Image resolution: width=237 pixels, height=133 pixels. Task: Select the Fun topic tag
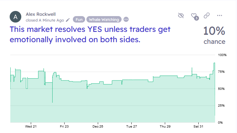(x=79, y=20)
